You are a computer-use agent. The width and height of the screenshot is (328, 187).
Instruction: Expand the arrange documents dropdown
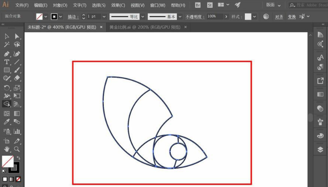228,5
